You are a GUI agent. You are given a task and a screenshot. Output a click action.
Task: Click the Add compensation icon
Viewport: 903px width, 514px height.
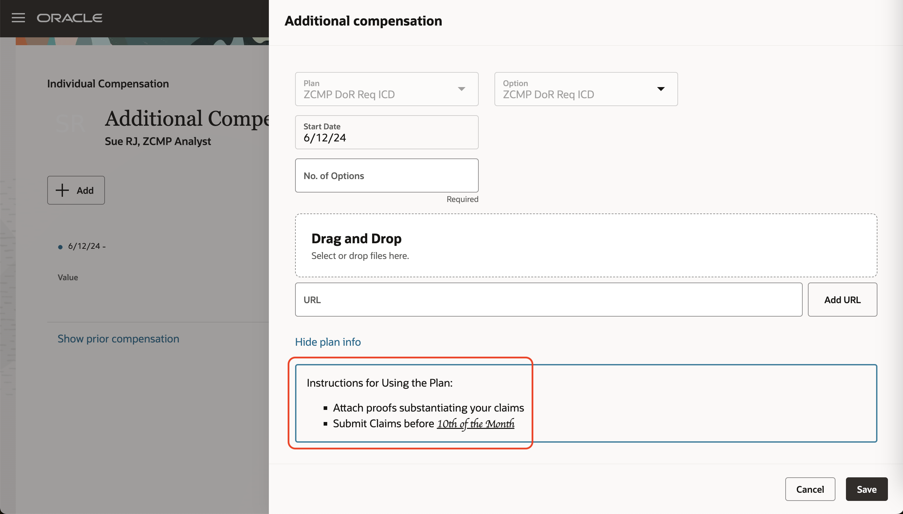pyautogui.click(x=76, y=190)
